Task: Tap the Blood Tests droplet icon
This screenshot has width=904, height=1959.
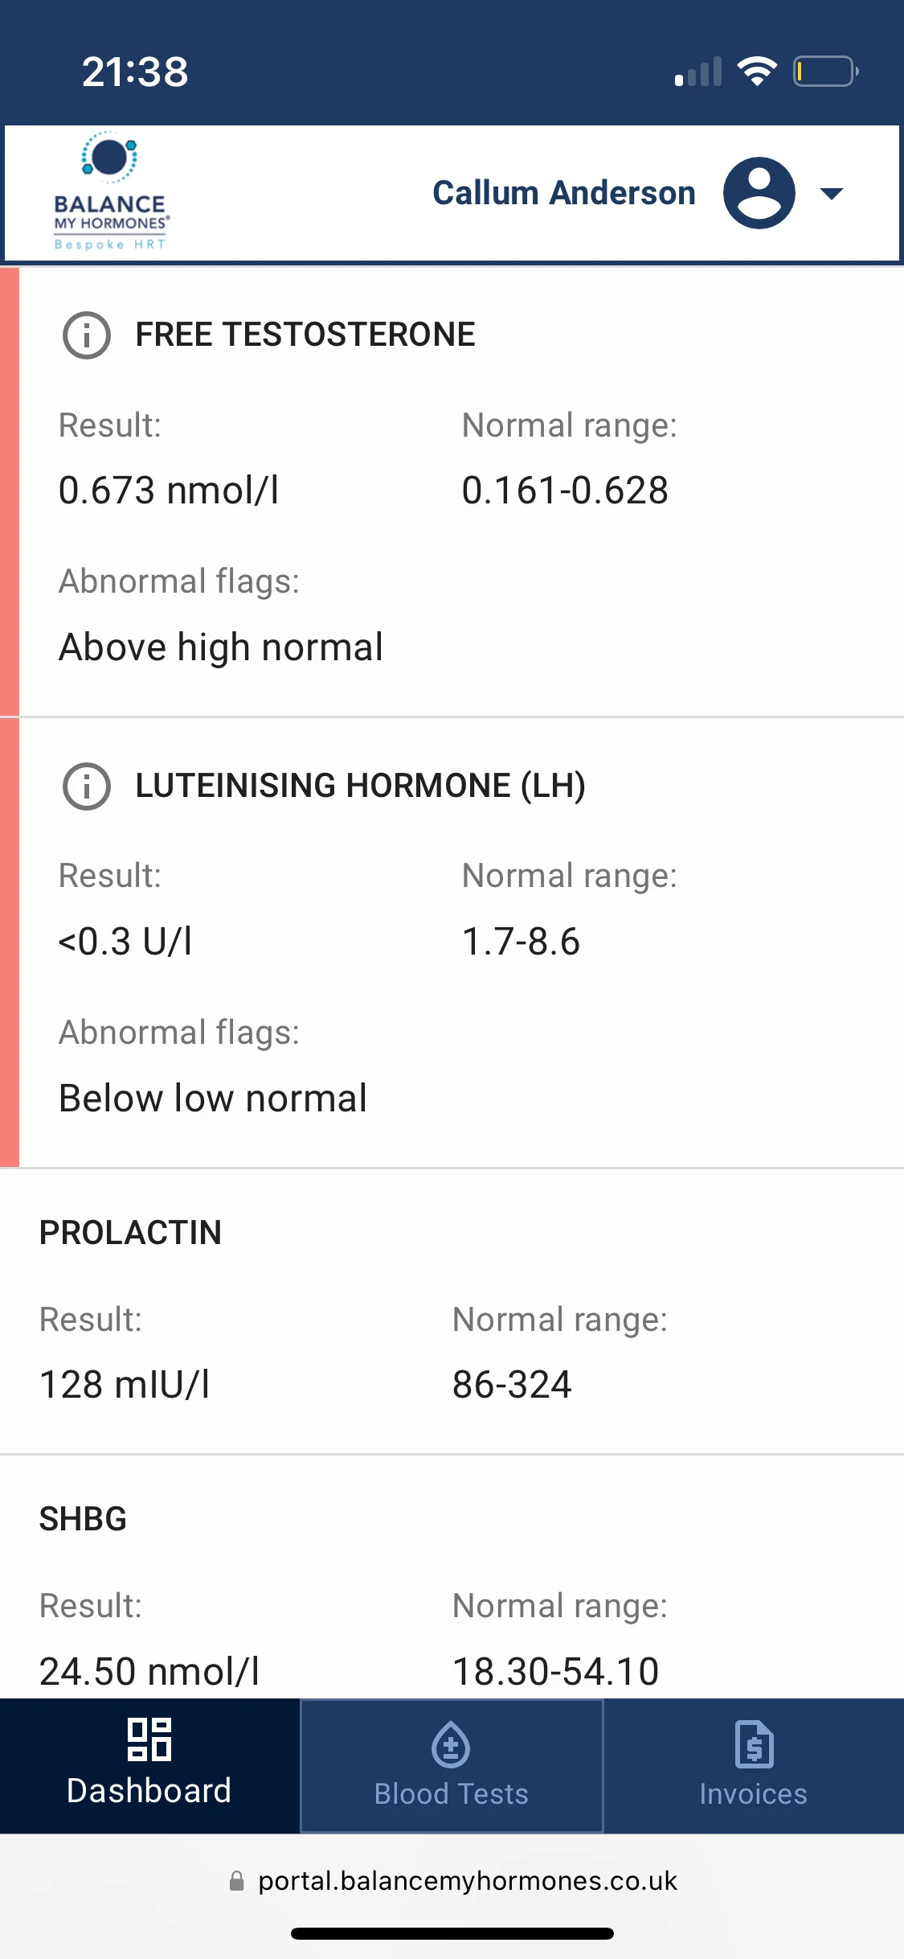Action: pos(451,1744)
